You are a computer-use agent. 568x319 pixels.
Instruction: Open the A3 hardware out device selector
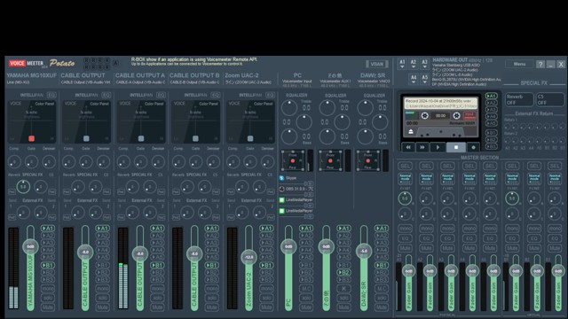tap(424, 64)
